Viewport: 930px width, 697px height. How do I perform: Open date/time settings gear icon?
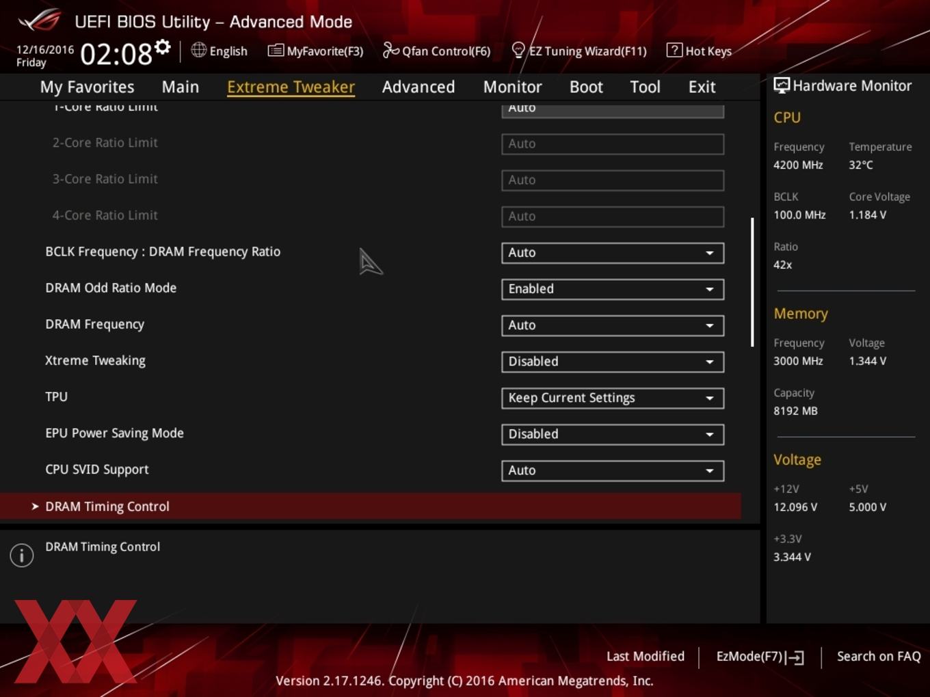(162, 47)
